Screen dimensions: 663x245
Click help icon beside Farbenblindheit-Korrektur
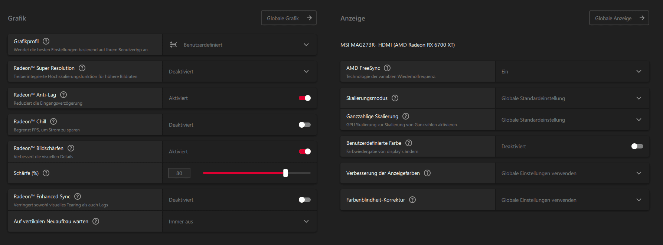412,200
